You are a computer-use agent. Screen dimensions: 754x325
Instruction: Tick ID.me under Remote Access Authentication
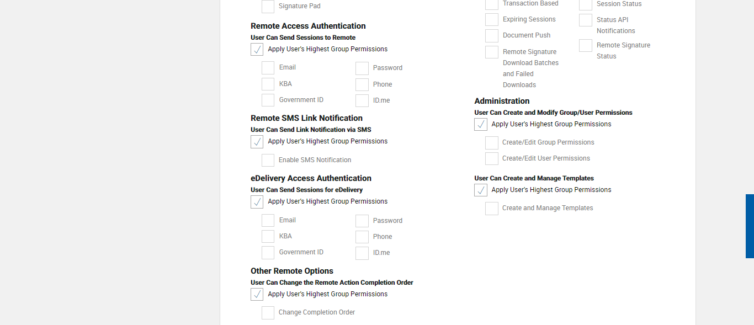[x=362, y=101]
